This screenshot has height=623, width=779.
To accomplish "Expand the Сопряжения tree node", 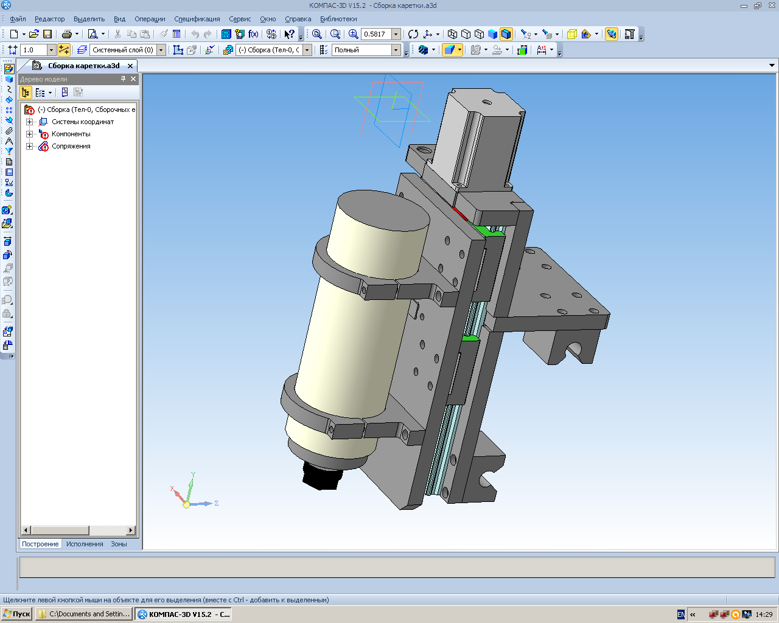I will tap(29, 146).
